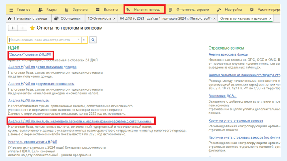Click the home icon on Начальная страница tab
The width and height of the screenshot is (287, 161).
(10, 18)
